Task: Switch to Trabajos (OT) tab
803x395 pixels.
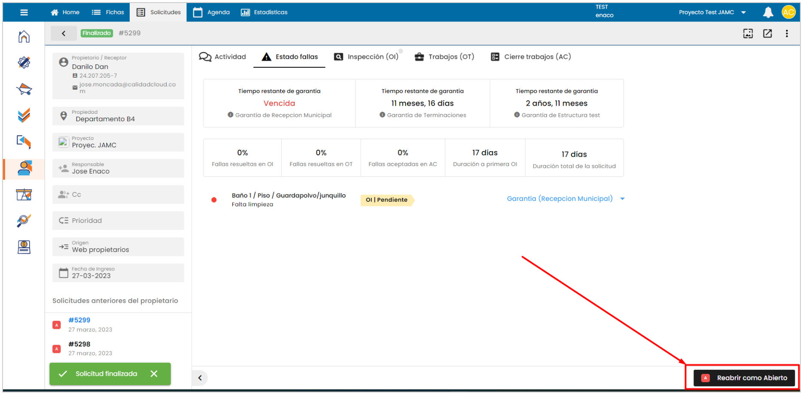Action: coord(444,57)
